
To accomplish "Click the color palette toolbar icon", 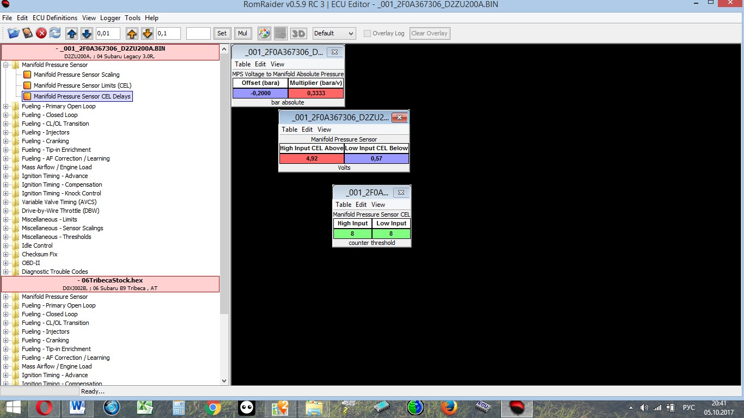I will tap(264, 33).
